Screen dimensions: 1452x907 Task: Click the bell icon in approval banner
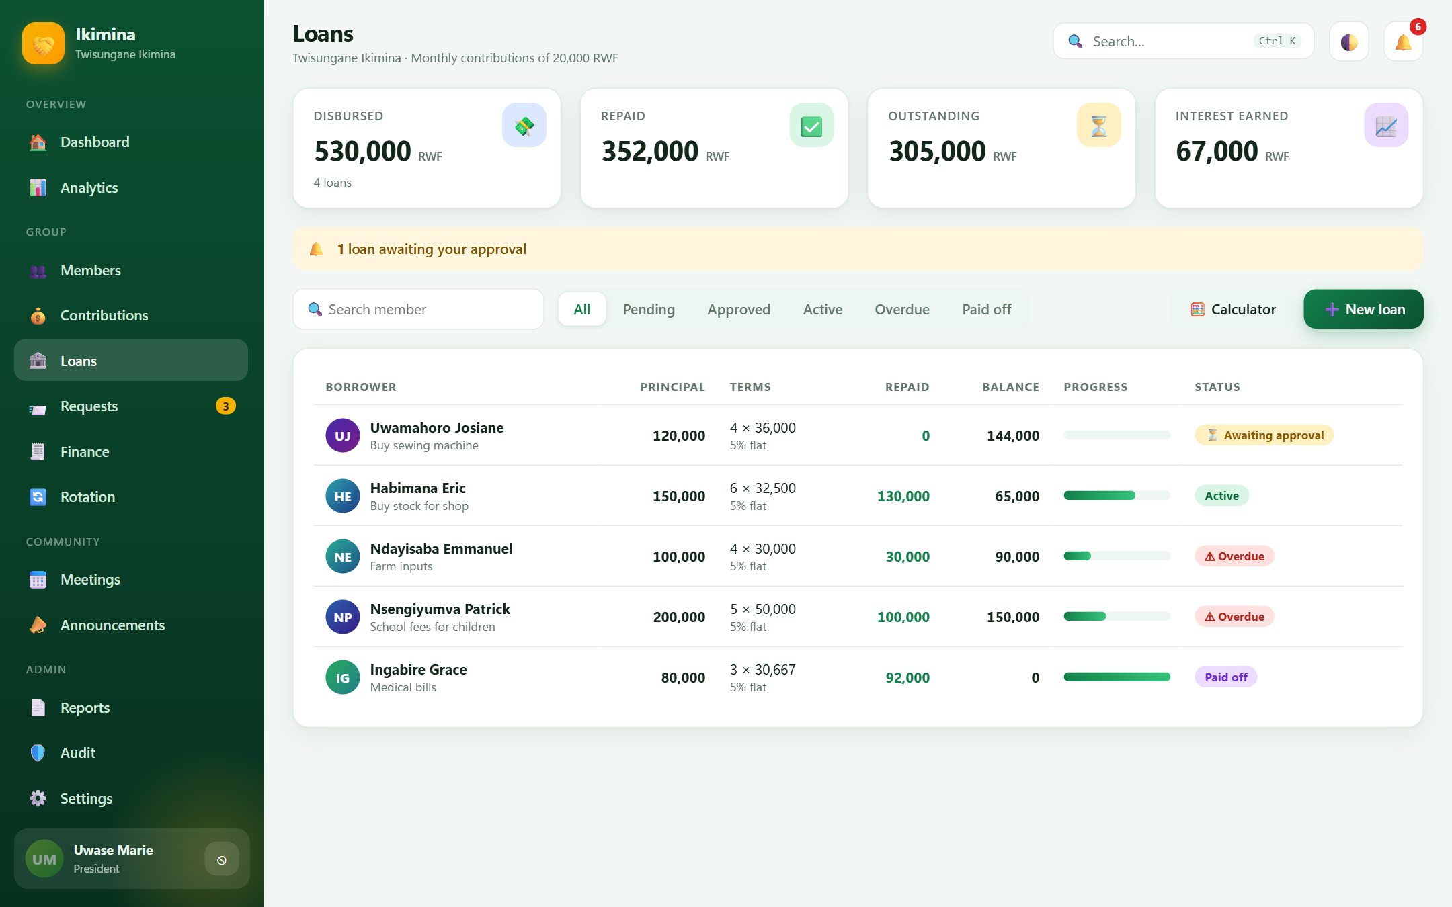[x=316, y=249]
